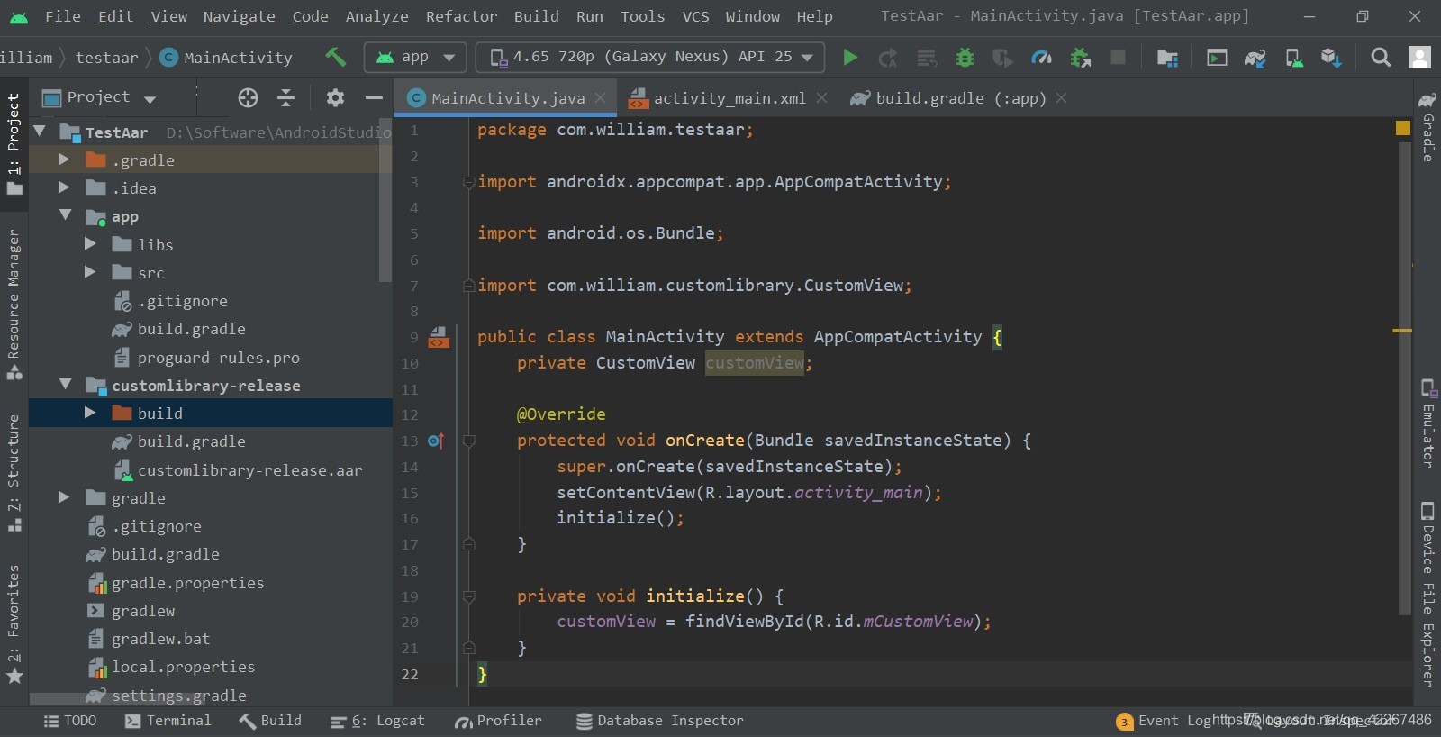Open the Profiler gauge icon in toolbar
The height and width of the screenshot is (737, 1441).
pos(1041,58)
